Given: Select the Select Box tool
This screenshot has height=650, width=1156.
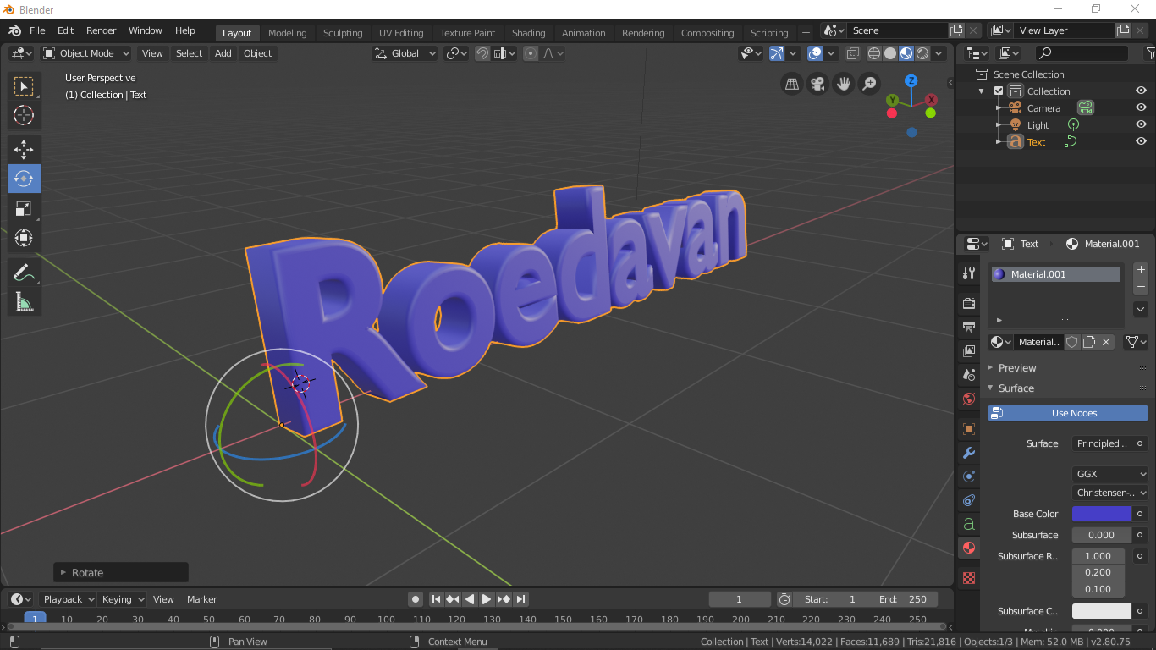Looking at the screenshot, I should 24,86.
